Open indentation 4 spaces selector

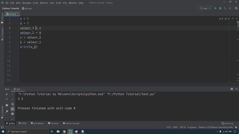point(192,127)
